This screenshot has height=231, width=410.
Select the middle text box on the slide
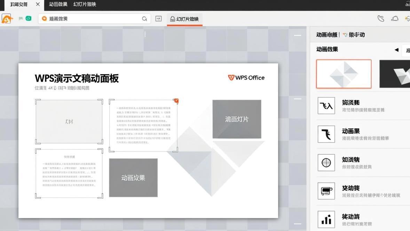(x=143, y=125)
